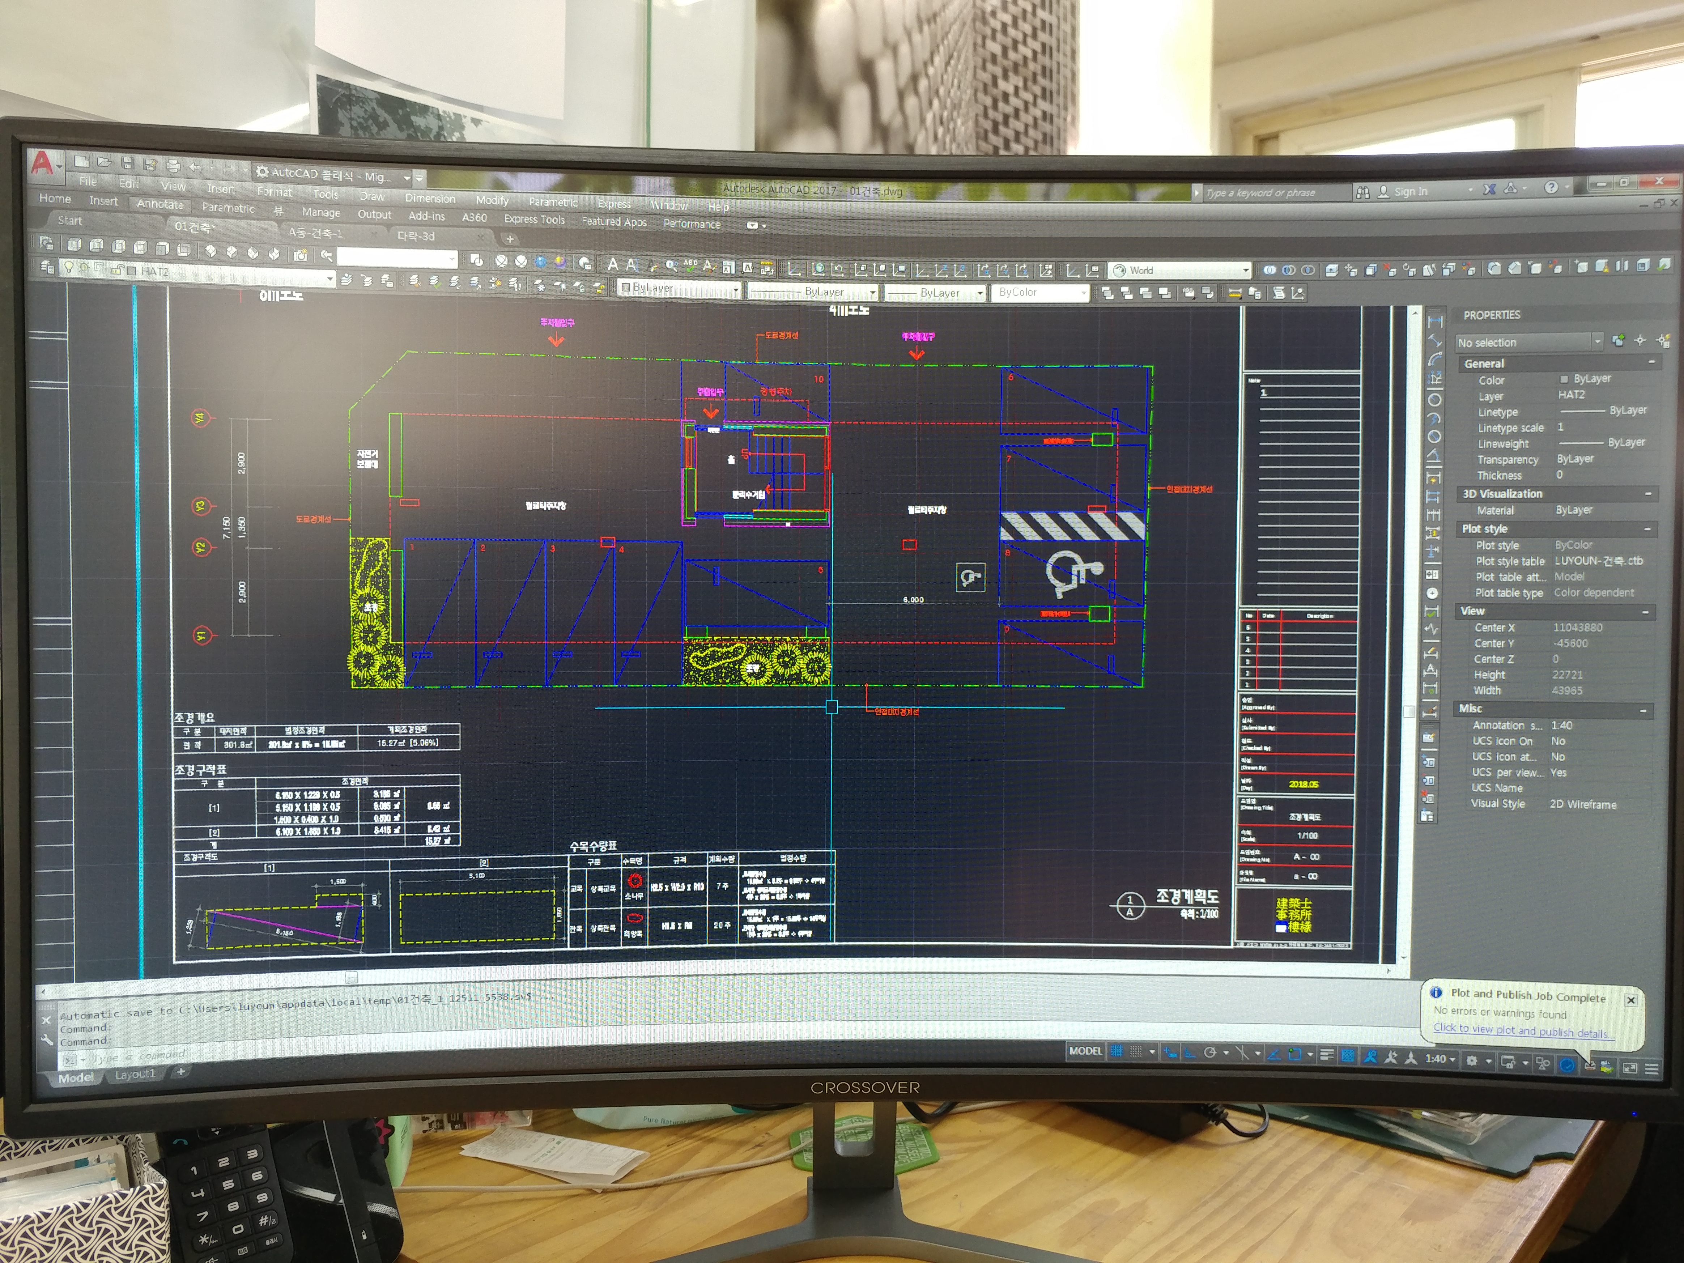The image size is (1684, 1263).
Task: Open Layer Properties Manager icon
Action: [x=47, y=267]
